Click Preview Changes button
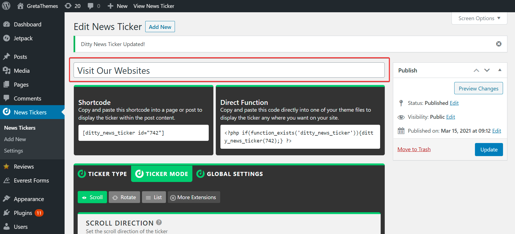Viewport: 515px width, 234px height. pos(478,88)
